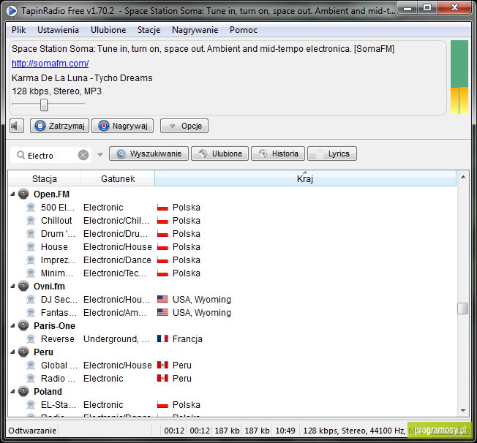Select the Francja country cell
Viewport: 477px width, 443px height.
click(x=187, y=338)
